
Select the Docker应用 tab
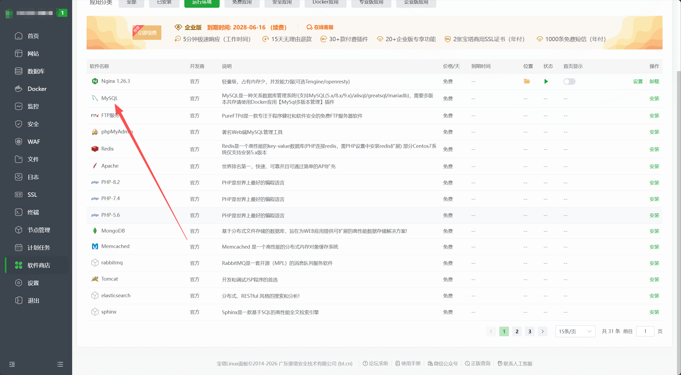click(325, 3)
